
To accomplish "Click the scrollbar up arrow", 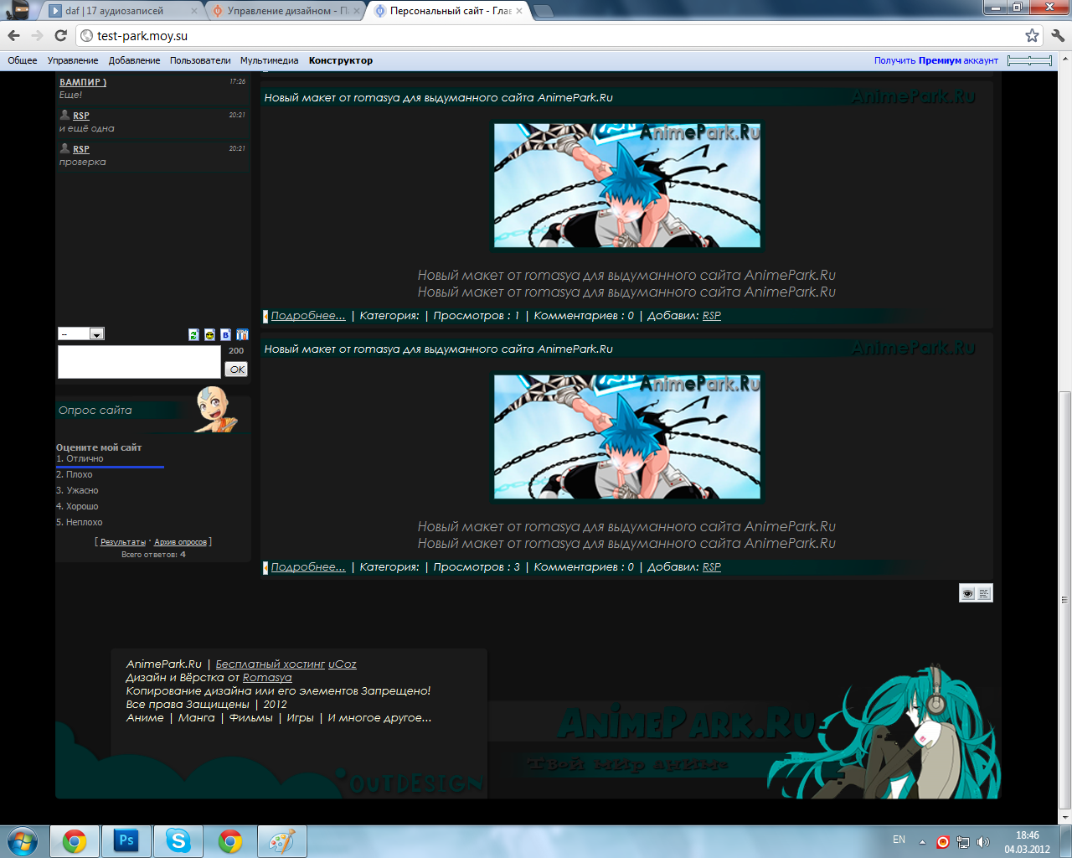I will [1065, 60].
